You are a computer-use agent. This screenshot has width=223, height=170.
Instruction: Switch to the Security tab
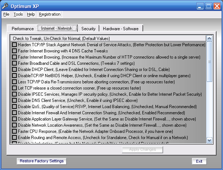[x=88, y=29]
